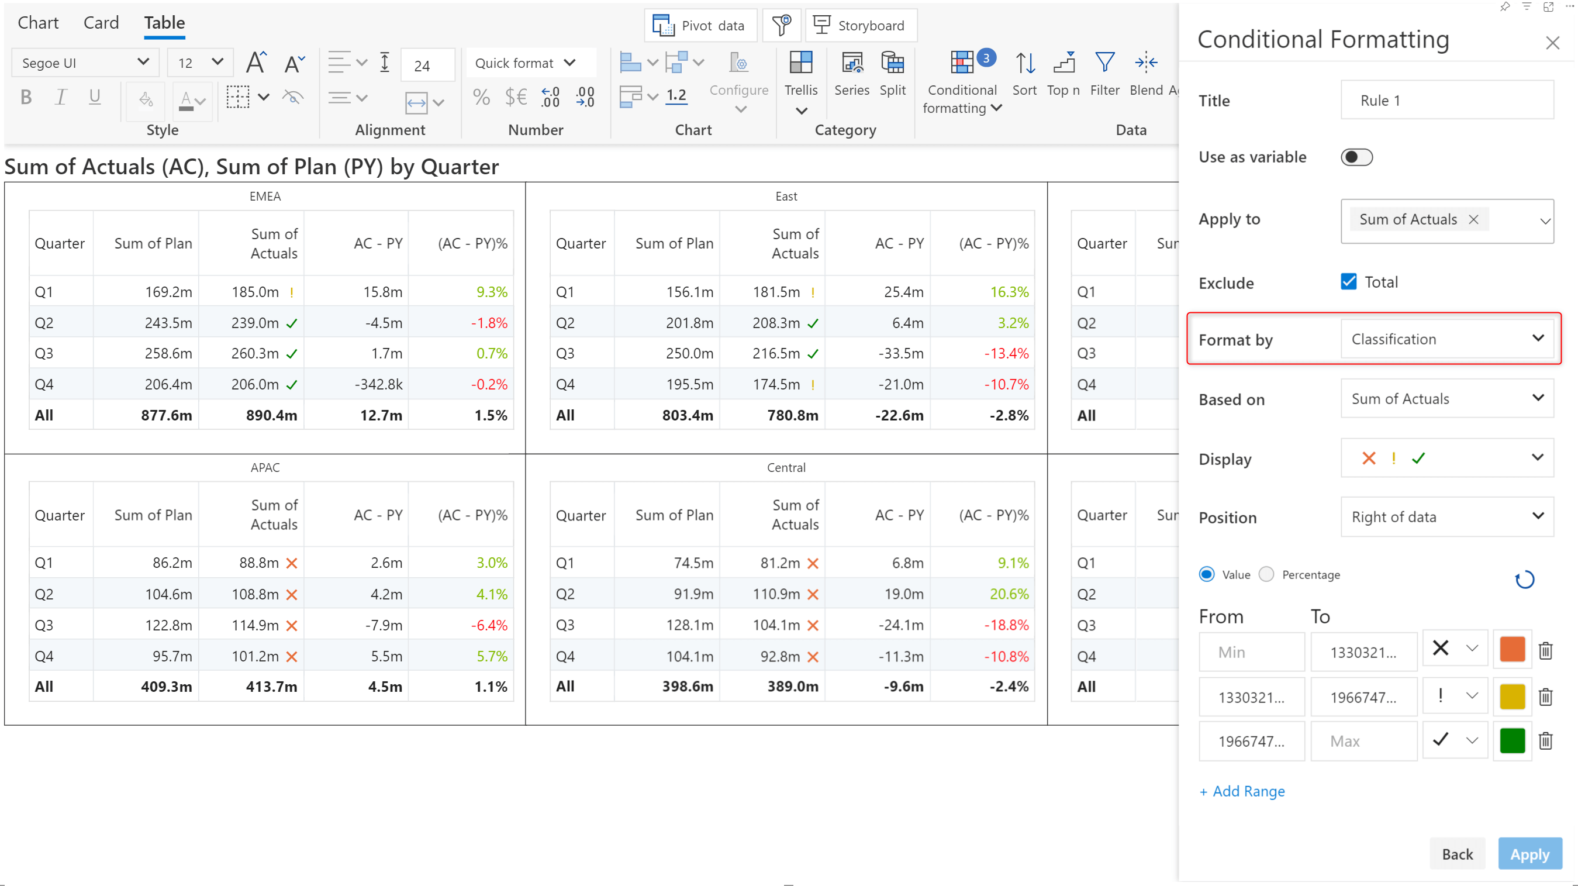Viewport: 1578px width, 886px height.
Task: Click the decrease decimal places icon
Action: [x=550, y=97]
